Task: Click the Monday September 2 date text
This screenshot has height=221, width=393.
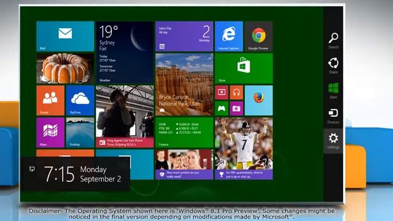Action: (x=101, y=174)
